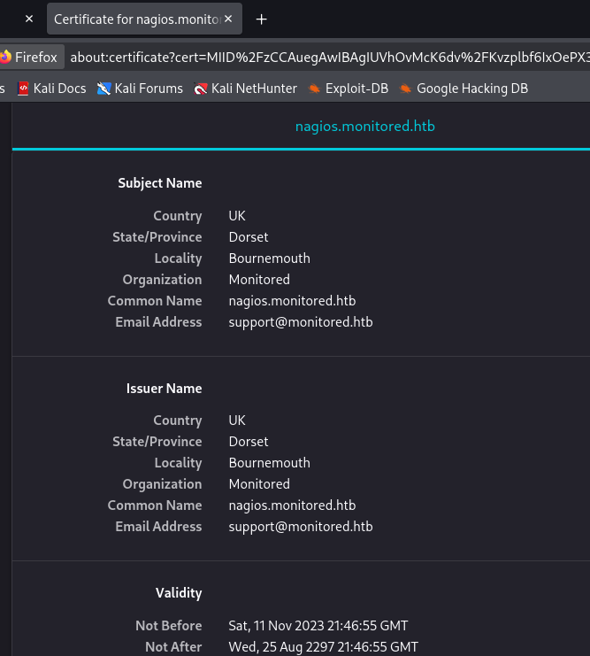
Task: Click the Firefox logo in address bar
Action: click(5, 58)
